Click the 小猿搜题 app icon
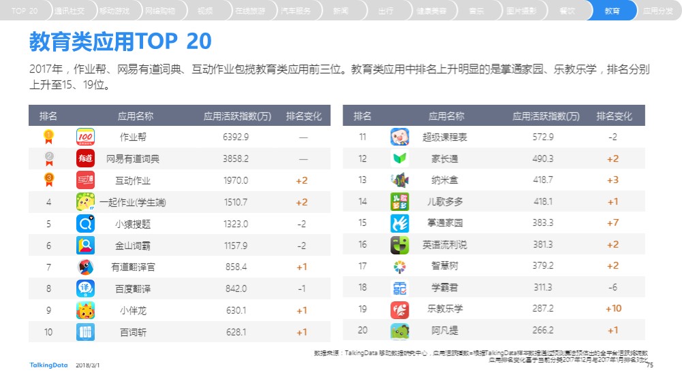 coord(85,224)
